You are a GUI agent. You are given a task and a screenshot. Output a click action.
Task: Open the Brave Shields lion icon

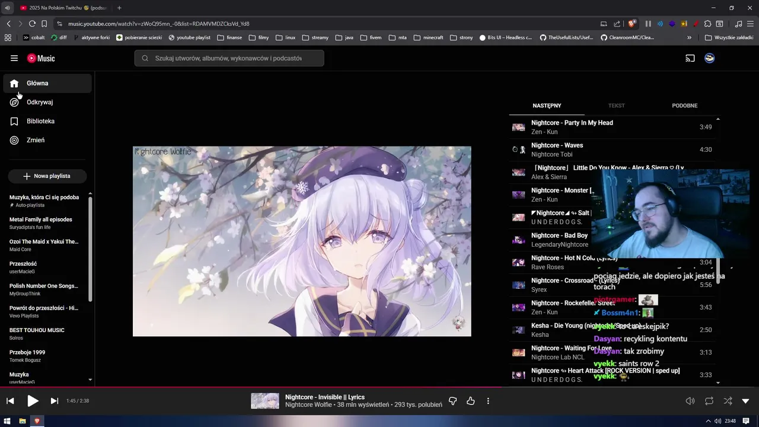click(632, 24)
